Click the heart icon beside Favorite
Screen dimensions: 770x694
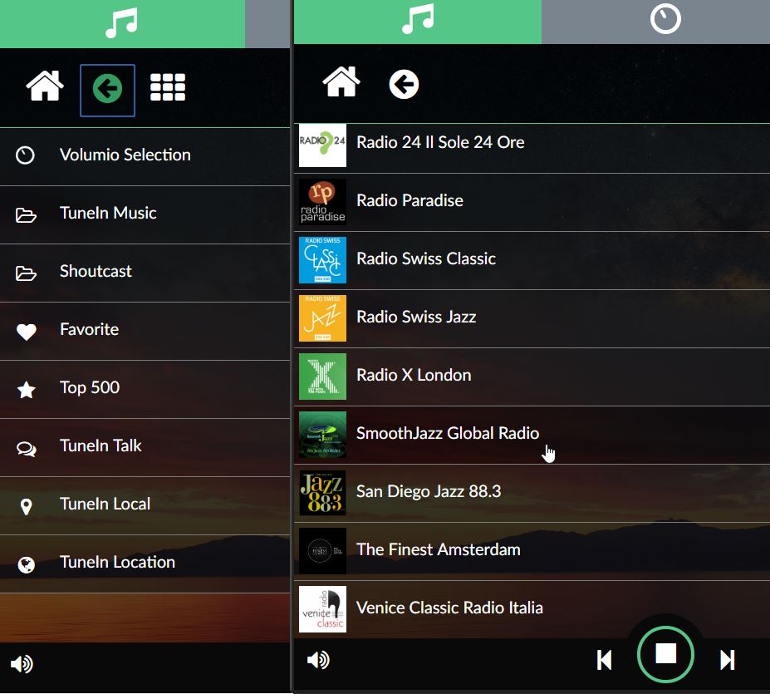[26, 332]
